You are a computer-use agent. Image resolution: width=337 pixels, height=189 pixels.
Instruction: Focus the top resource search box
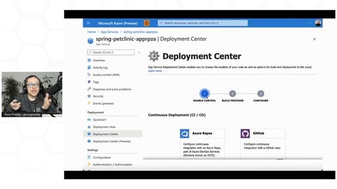click(x=203, y=23)
